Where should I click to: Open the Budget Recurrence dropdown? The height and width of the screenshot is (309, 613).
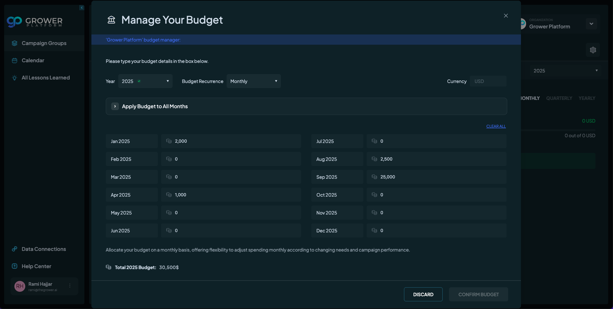point(253,81)
